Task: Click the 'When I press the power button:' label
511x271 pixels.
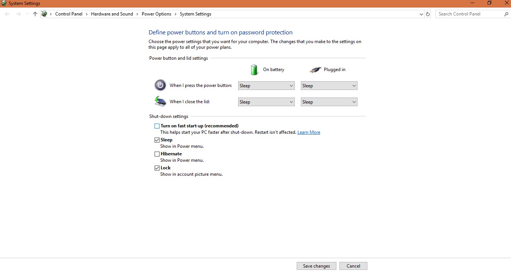Action: point(201,85)
